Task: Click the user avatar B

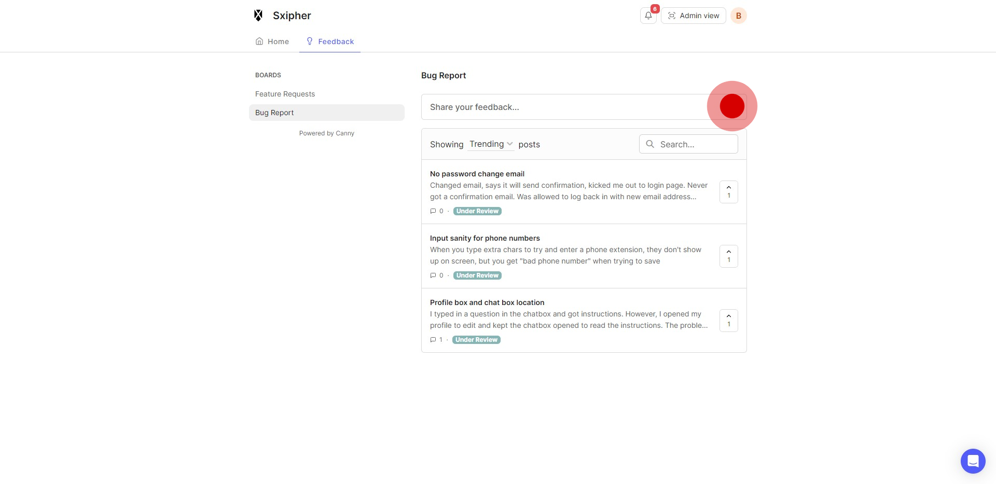Action: 738,16
